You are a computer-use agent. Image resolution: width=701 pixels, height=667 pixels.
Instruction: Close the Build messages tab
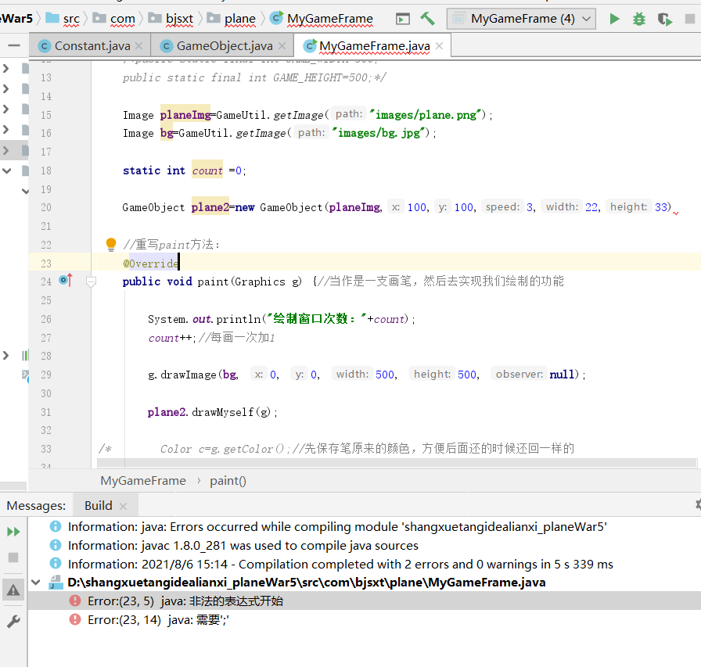[124, 506]
